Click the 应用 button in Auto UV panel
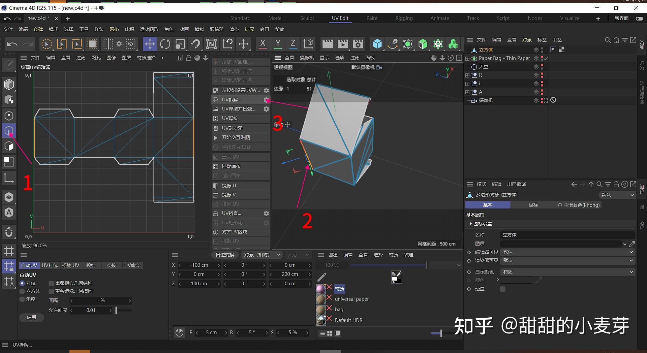Viewport: 647px width, 353px height. [31, 317]
